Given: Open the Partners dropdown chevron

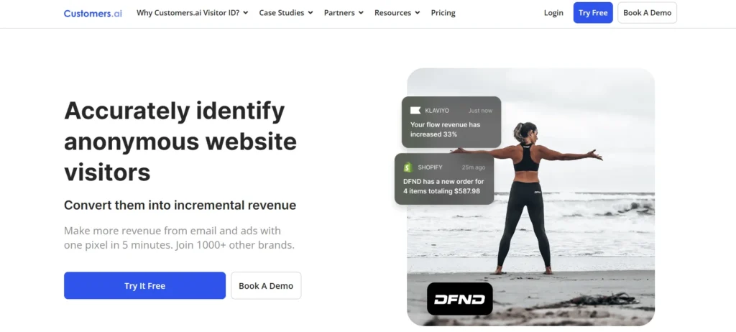Looking at the screenshot, I should [361, 13].
